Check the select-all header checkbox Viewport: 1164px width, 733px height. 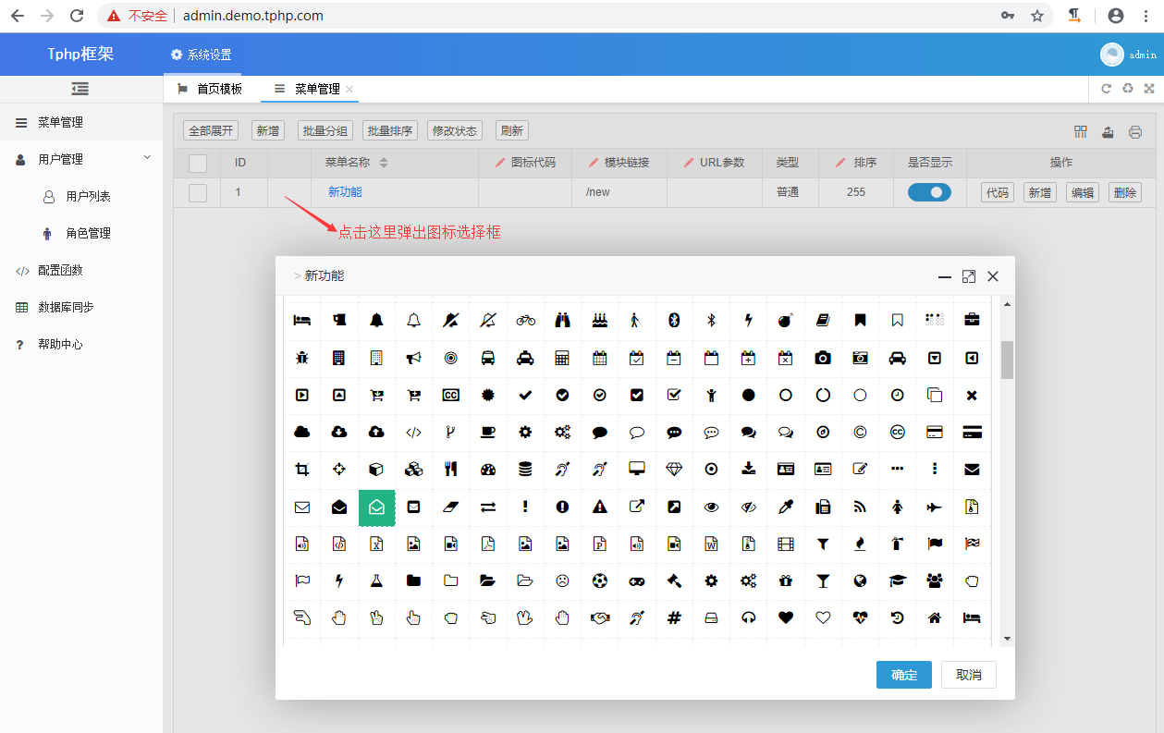(x=198, y=163)
